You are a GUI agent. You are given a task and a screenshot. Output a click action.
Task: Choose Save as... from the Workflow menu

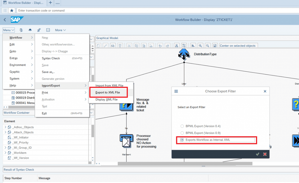click(62, 72)
